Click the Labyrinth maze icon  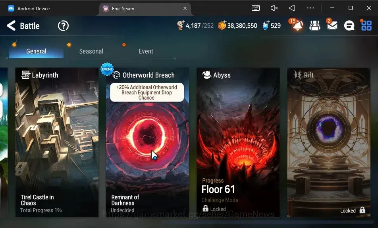pos(25,75)
